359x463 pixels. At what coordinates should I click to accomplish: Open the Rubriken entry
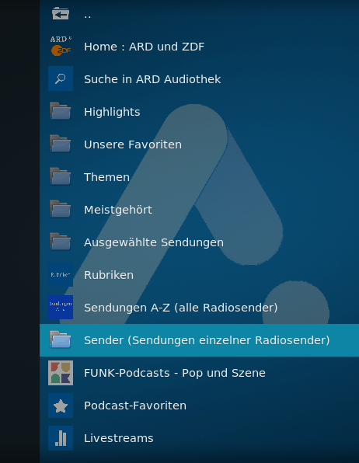[199, 275]
